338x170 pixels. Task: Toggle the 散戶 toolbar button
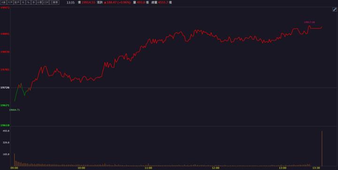pos(17,2)
